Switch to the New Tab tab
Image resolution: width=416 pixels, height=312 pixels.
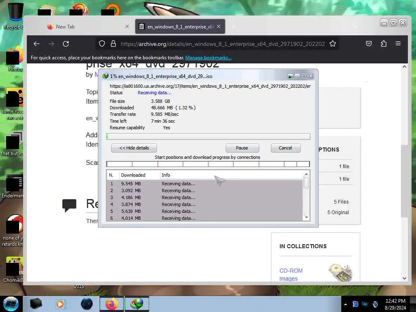pyautogui.click(x=84, y=26)
